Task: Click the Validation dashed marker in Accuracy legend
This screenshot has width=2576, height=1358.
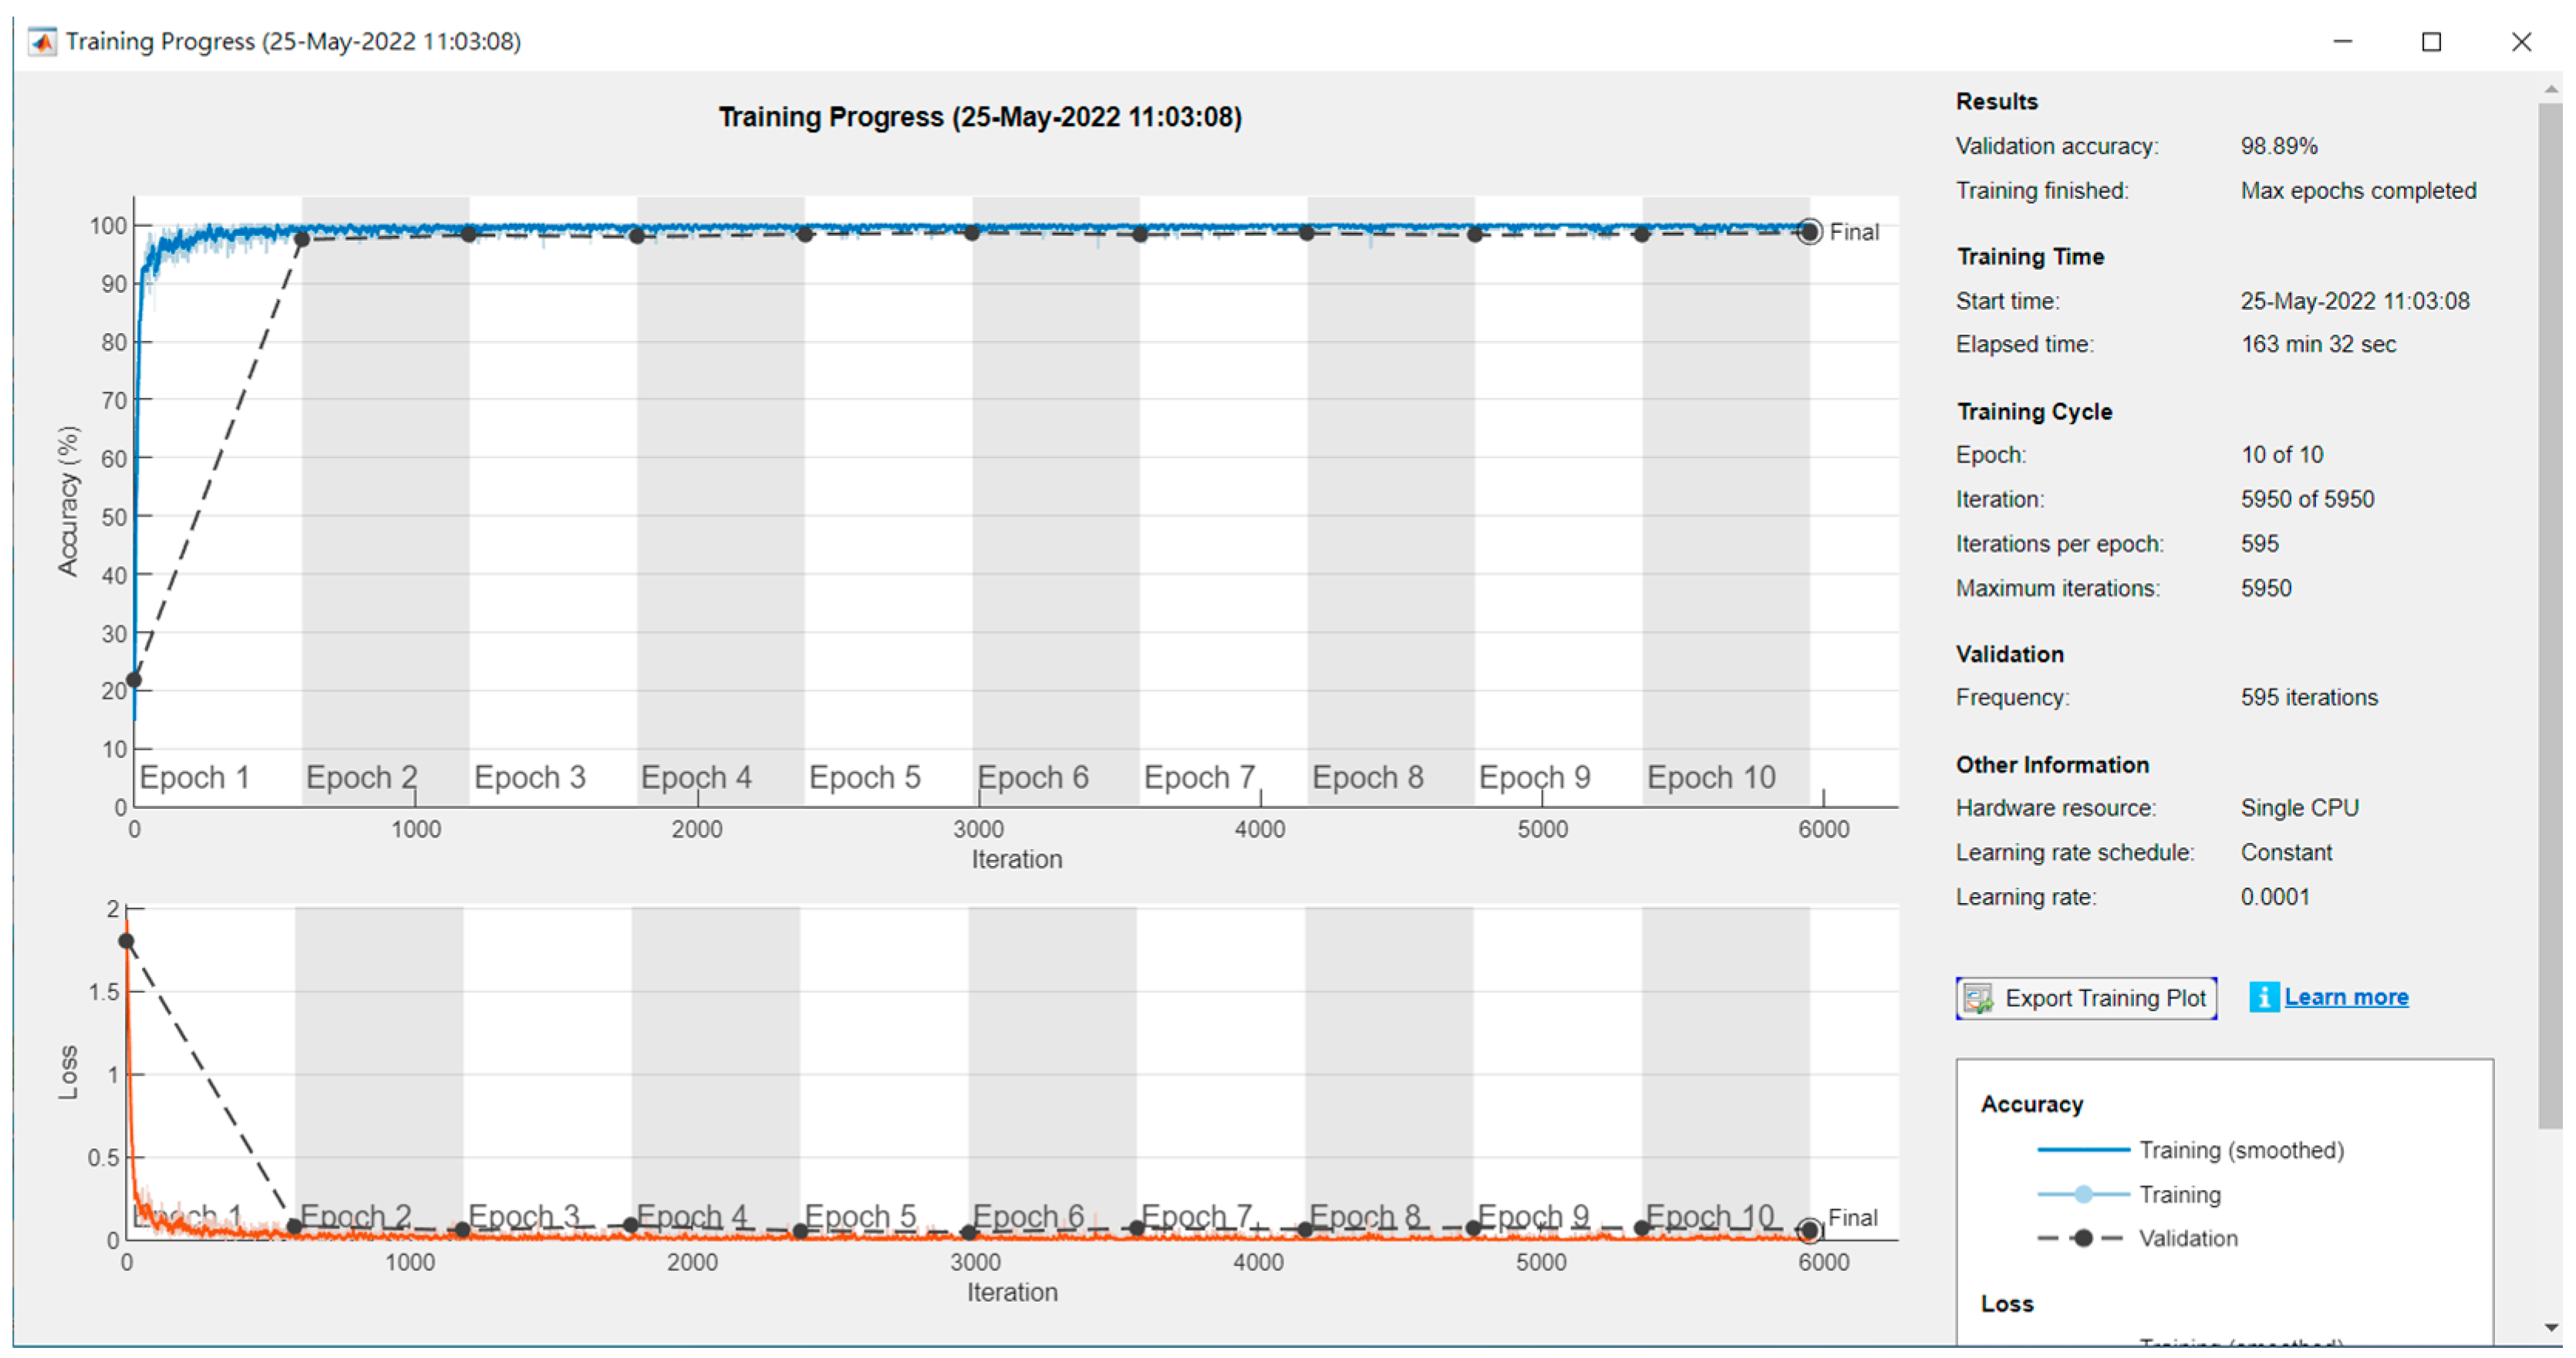Action: click(2083, 1238)
